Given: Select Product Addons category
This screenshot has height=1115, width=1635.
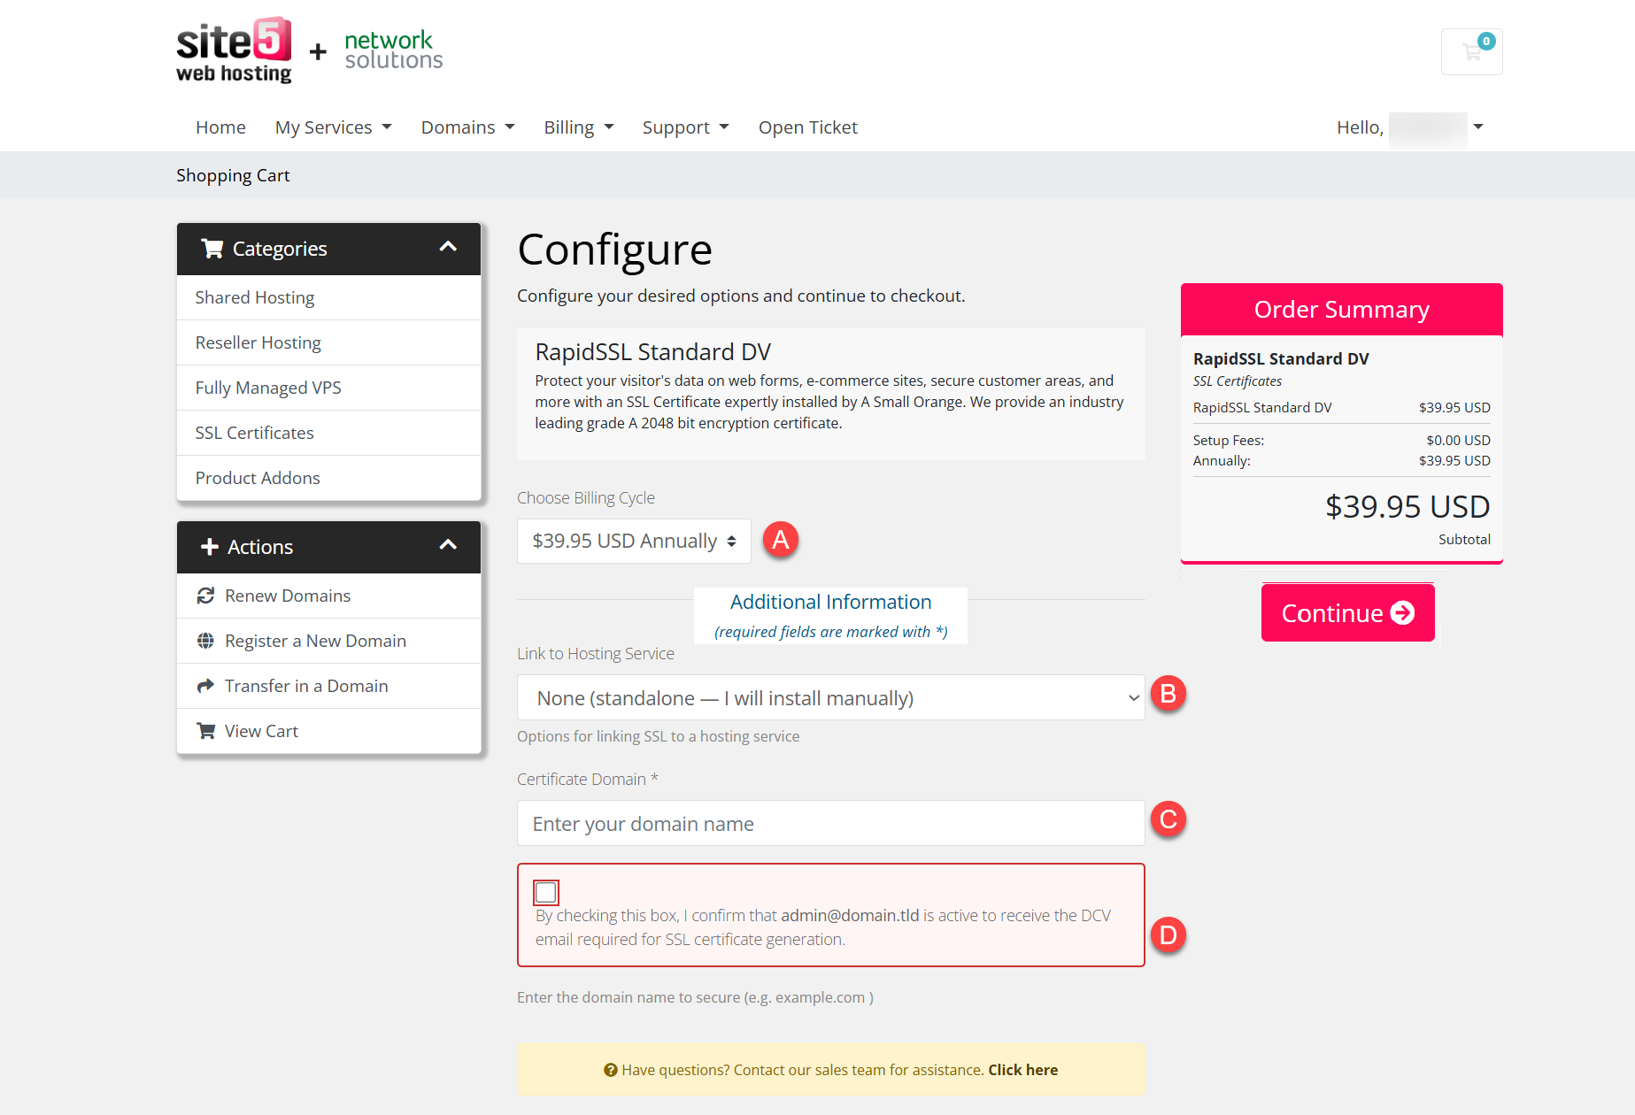Looking at the screenshot, I should click(328, 478).
